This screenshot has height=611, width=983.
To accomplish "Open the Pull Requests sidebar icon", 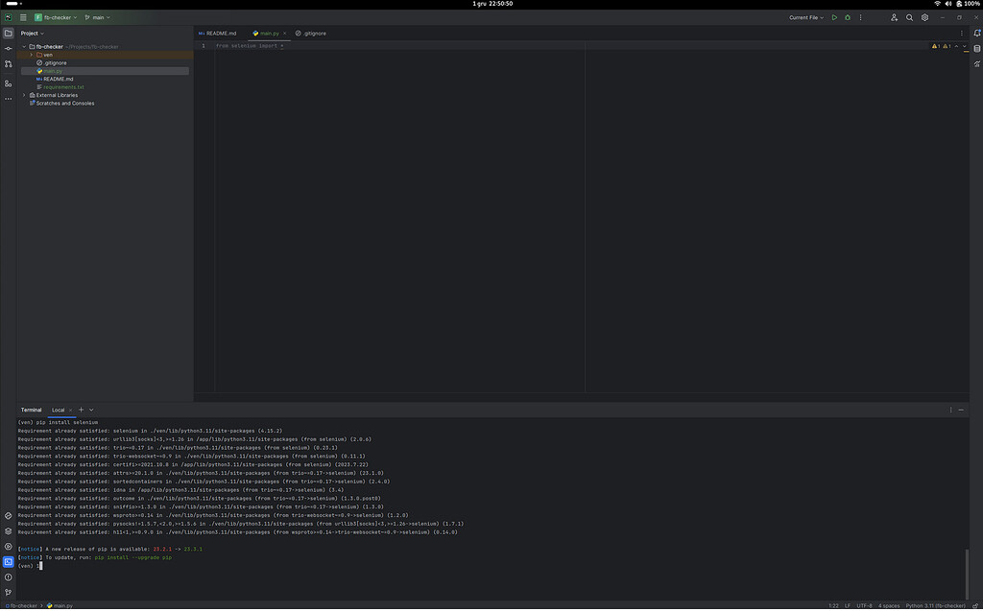I will tap(8, 63).
